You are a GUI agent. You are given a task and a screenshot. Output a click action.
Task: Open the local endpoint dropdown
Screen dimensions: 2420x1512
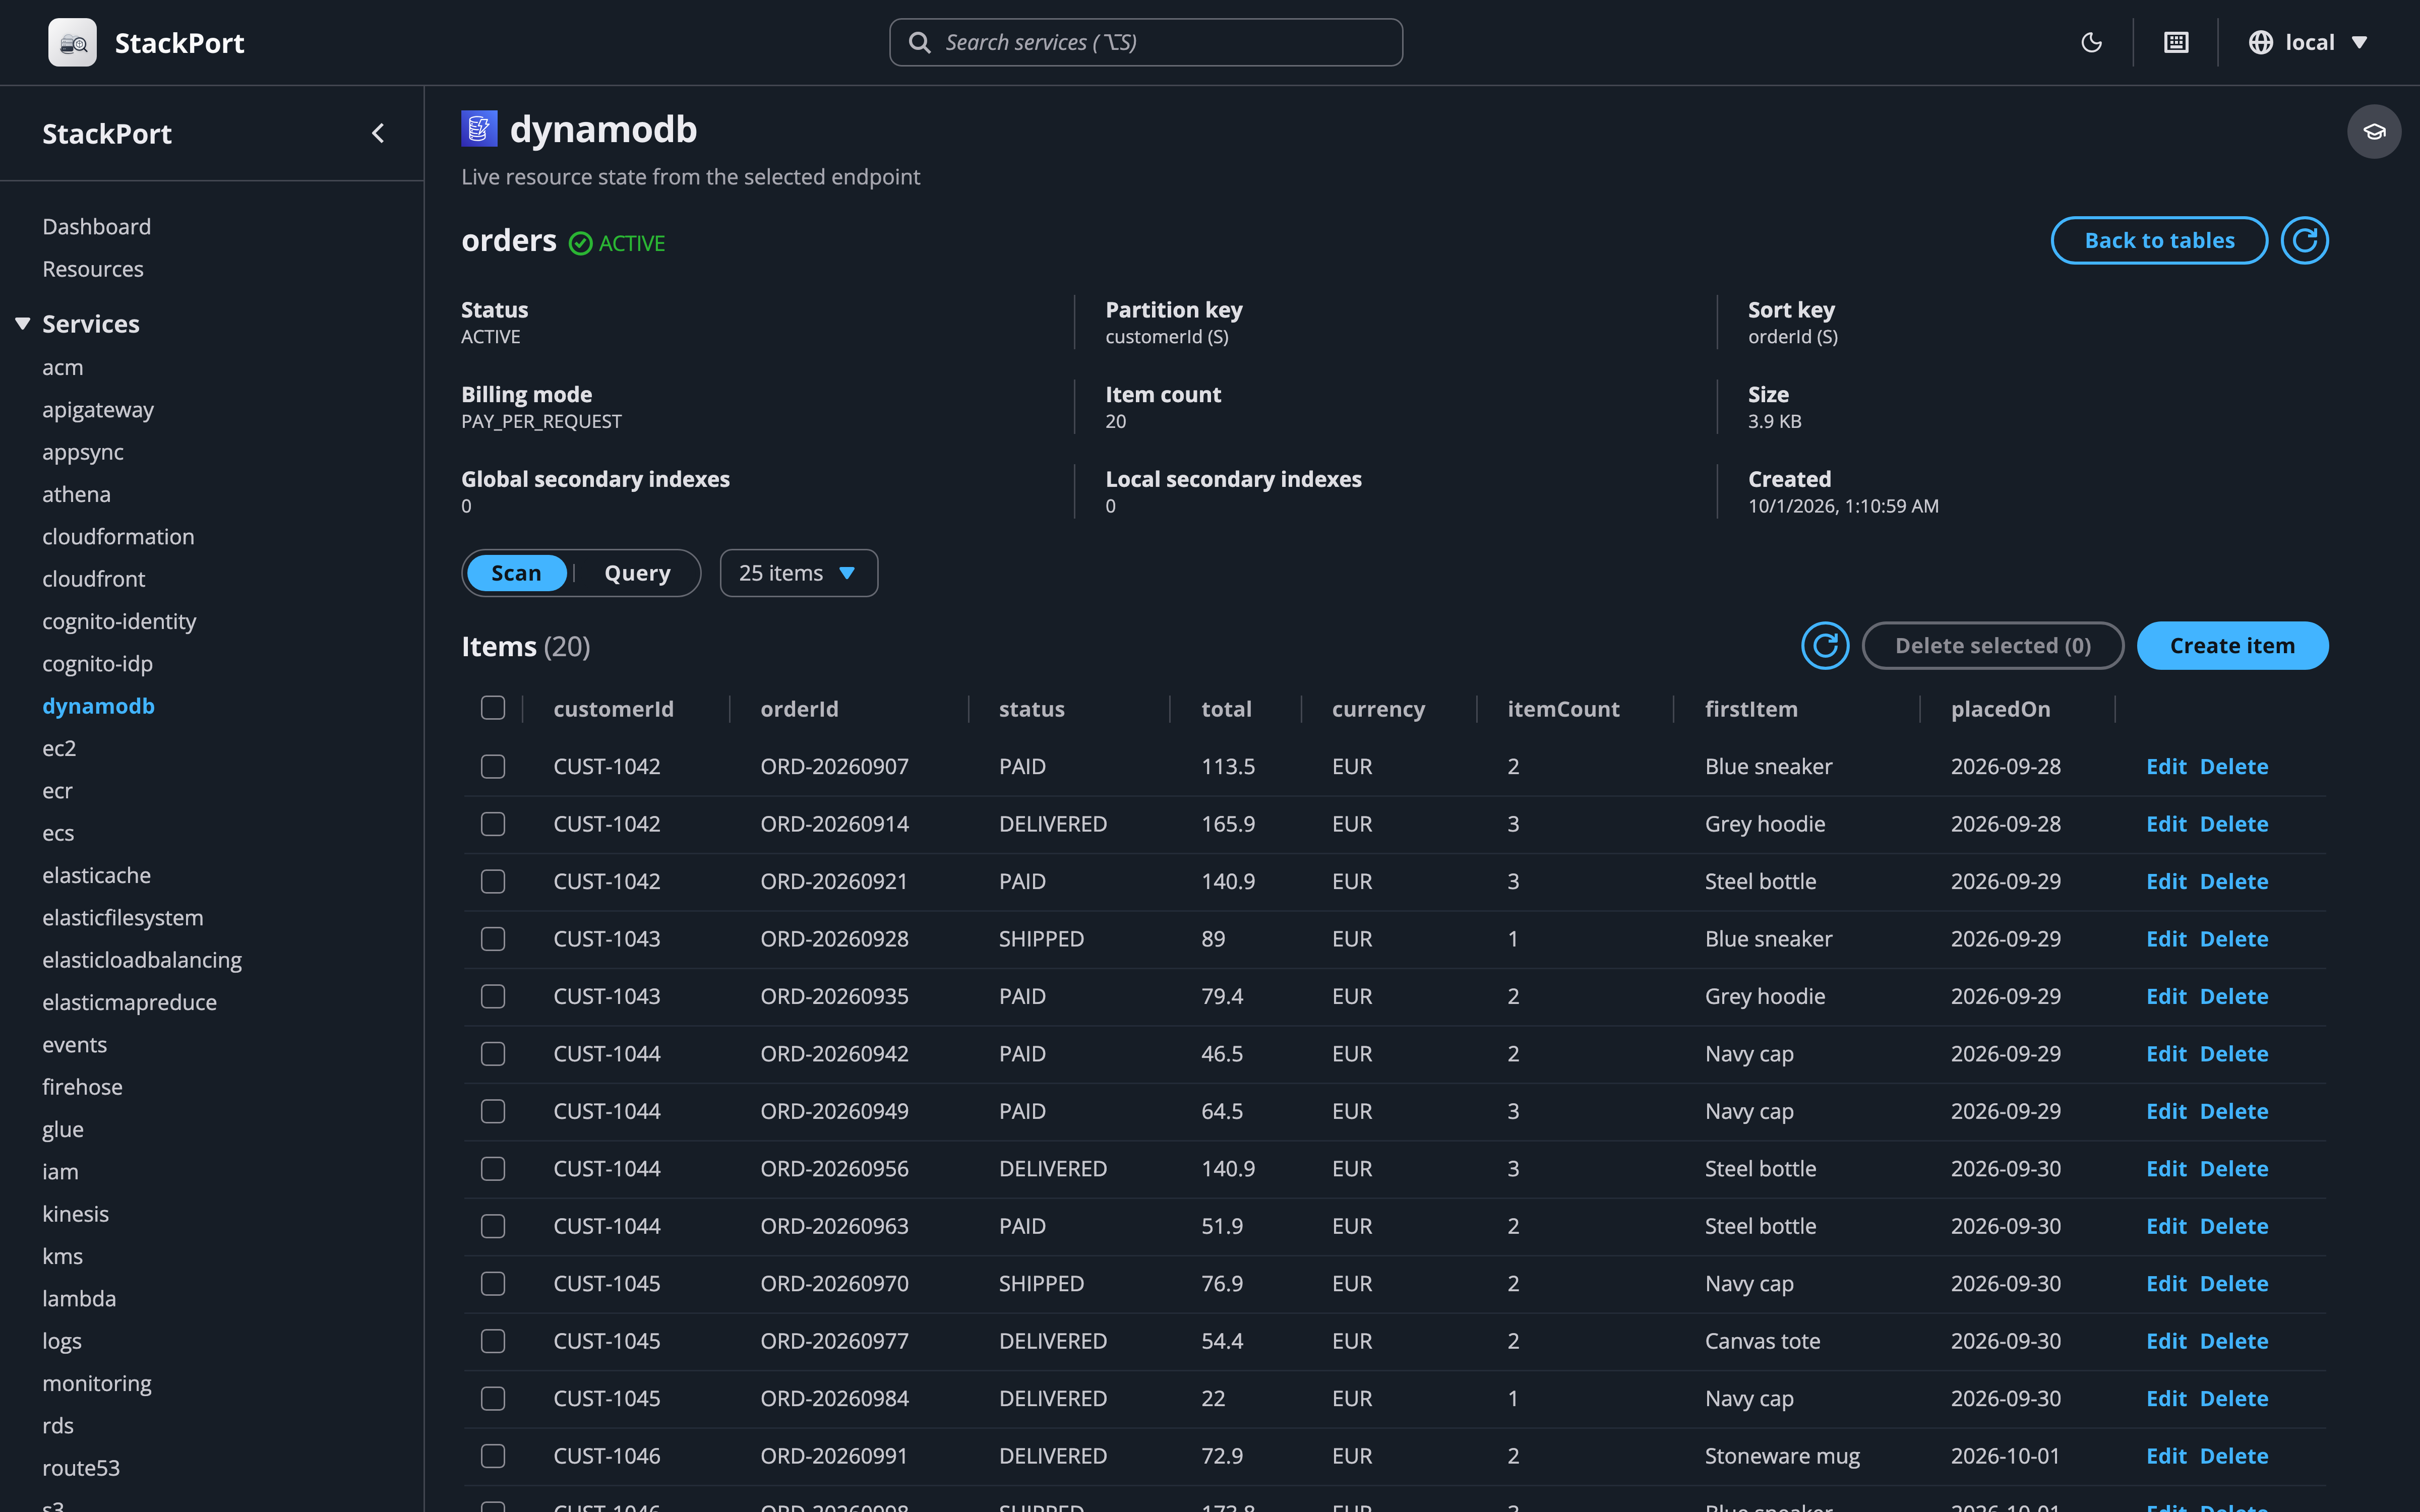point(2309,42)
